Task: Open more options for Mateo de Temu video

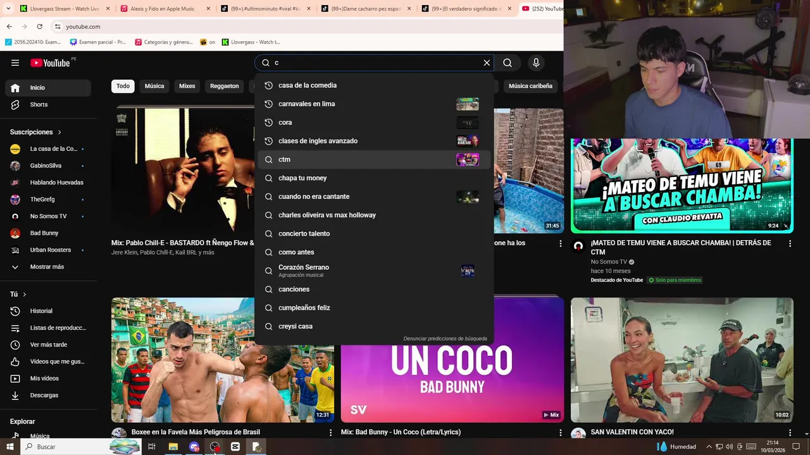Action: click(790, 243)
